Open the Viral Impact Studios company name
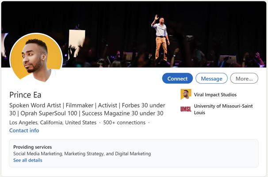This screenshot has width=268, height=177. (215, 95)
